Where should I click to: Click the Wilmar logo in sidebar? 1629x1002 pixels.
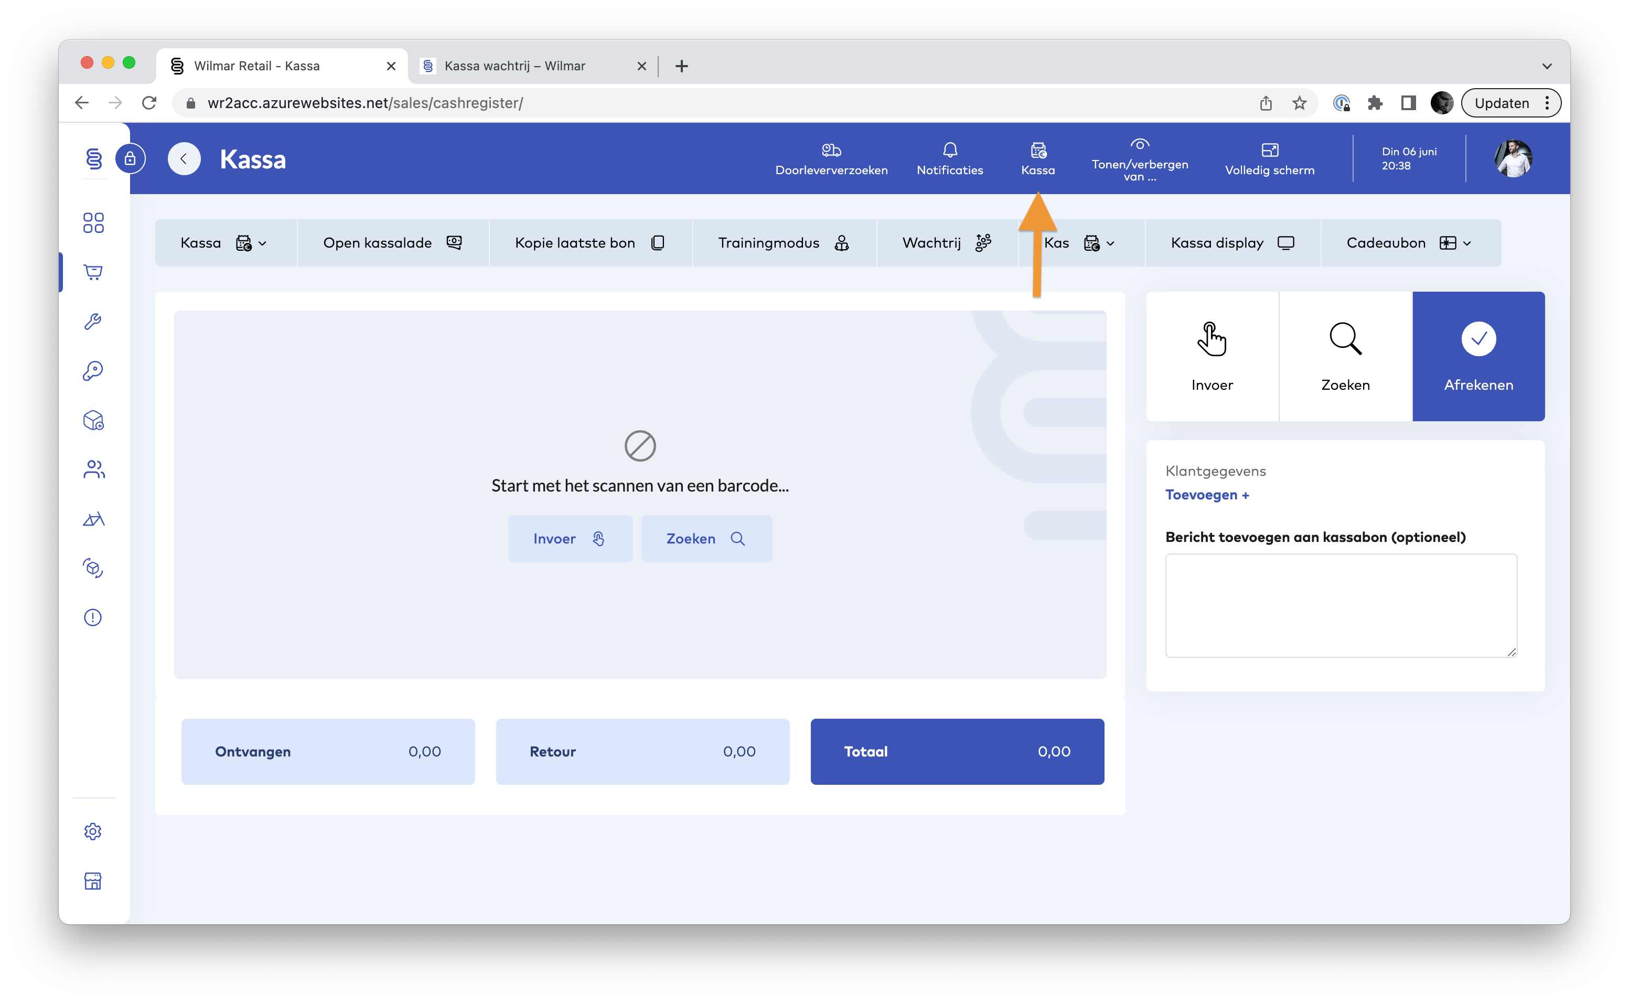tap(94, 159)
